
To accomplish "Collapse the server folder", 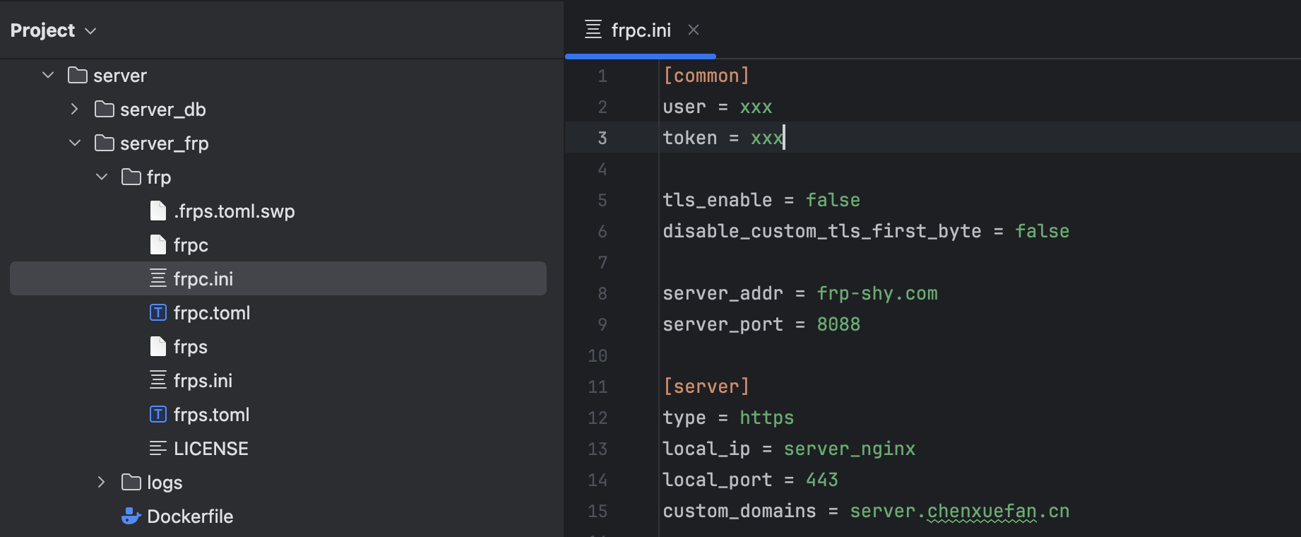I will [48, 76].
